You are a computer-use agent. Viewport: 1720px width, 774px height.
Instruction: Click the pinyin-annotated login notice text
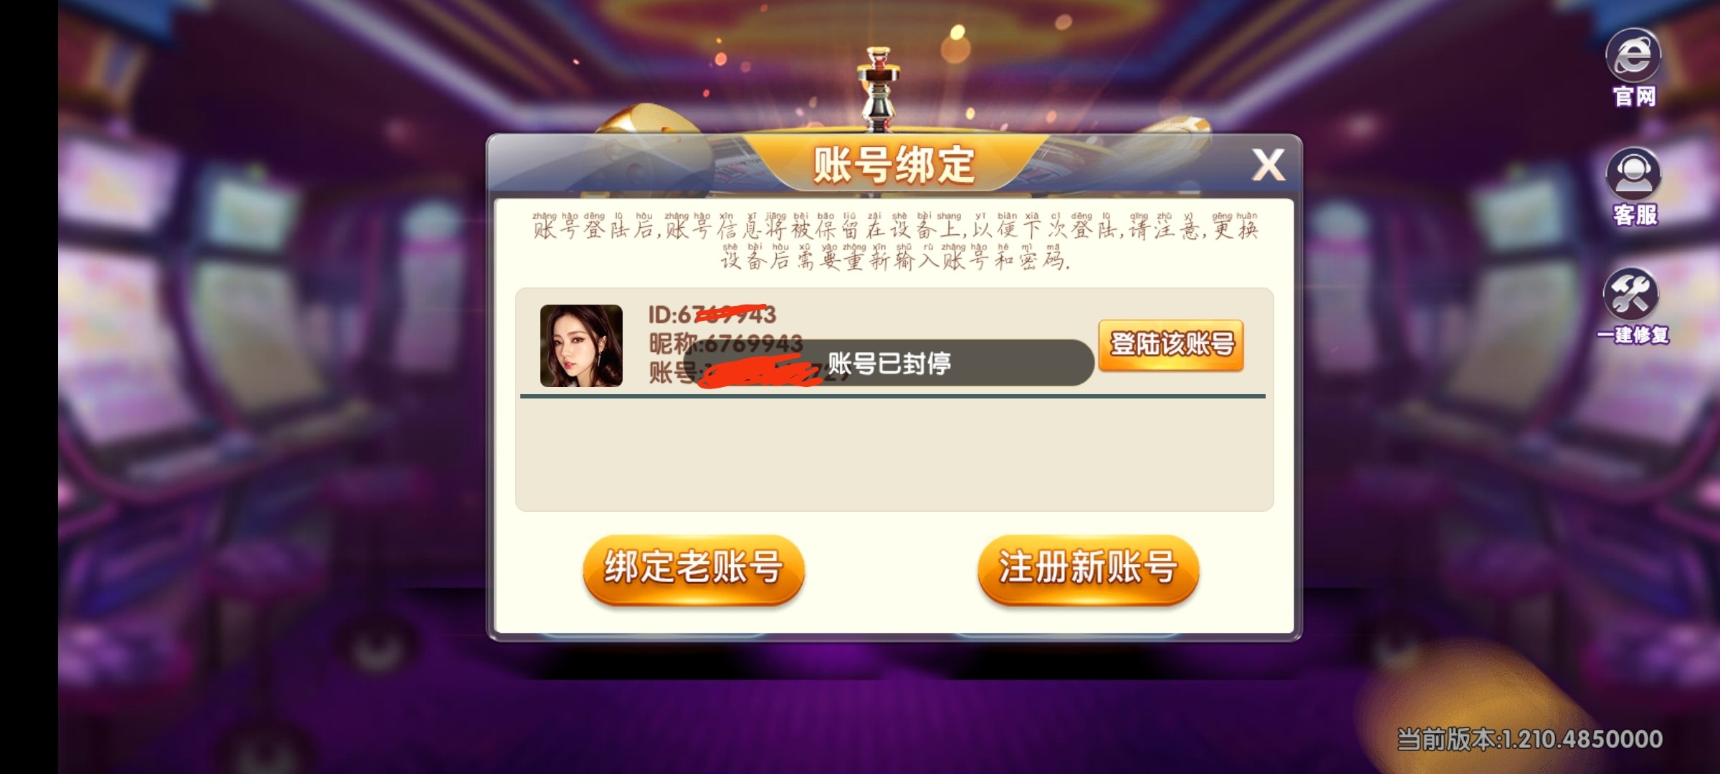point(894,242)
